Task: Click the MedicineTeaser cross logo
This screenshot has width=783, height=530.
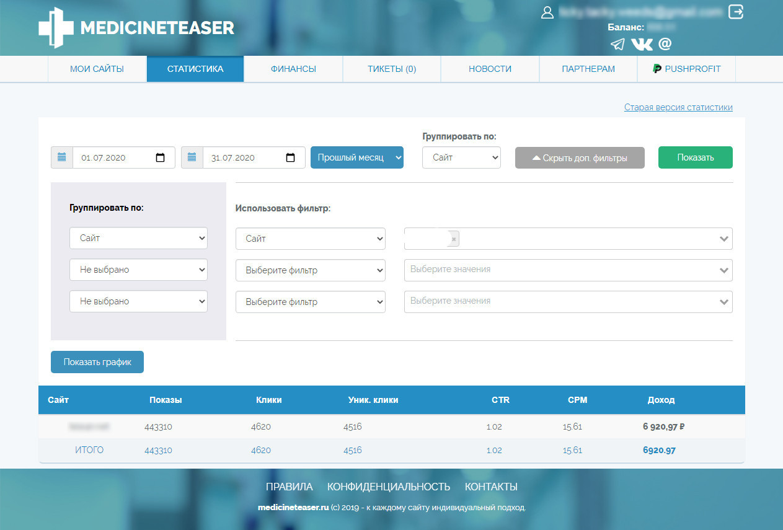Action: coord(56,28)
